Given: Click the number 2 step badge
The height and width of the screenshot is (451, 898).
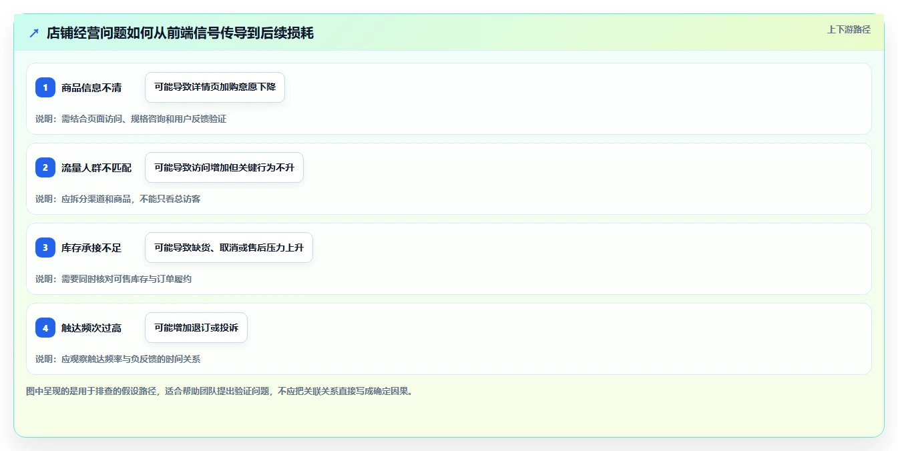Looking at the screenshot, I should click(x=45, y=167).
